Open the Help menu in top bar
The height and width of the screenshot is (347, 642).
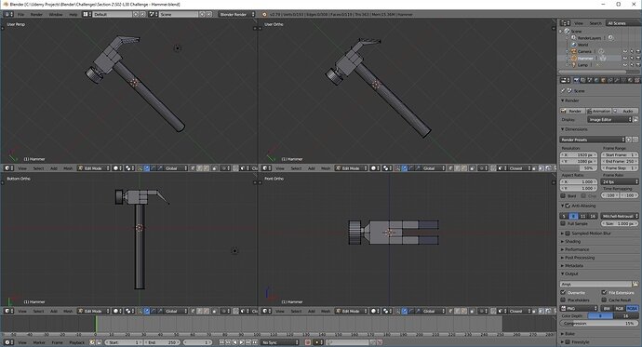pyautogui.click(x=74, y=14)
